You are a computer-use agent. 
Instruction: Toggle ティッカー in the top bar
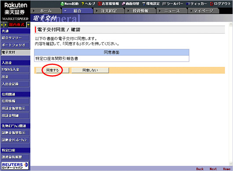196,4
